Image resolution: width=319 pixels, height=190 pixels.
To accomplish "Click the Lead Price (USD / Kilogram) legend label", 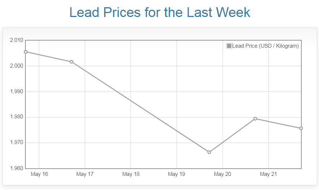I will point(265,46).
